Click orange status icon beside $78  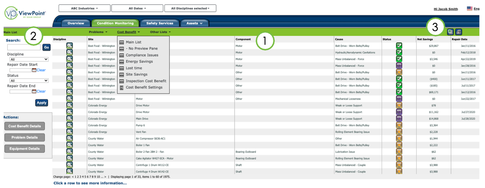coord(399,105)
